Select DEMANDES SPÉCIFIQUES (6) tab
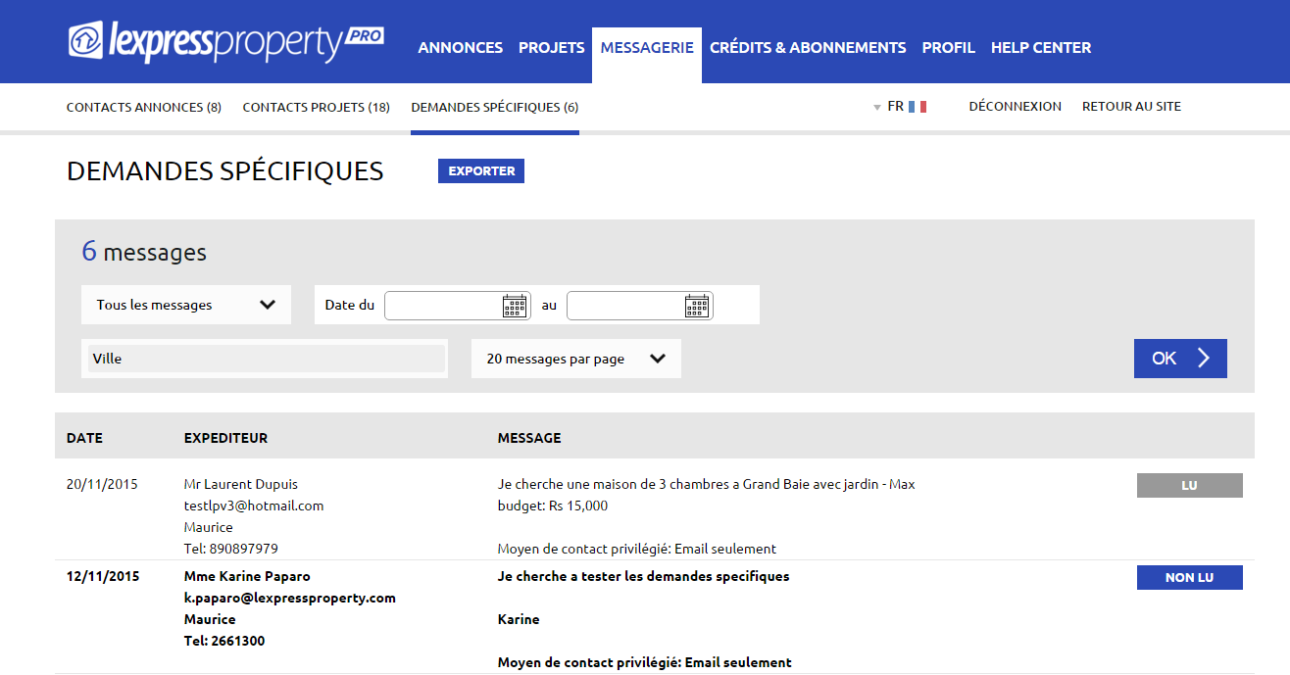Image resolution: width=1290 pixels, height=675 pixels. (x=495, y=107)
